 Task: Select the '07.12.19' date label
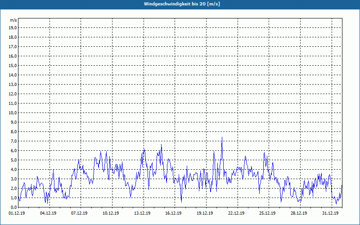(79, 213)
